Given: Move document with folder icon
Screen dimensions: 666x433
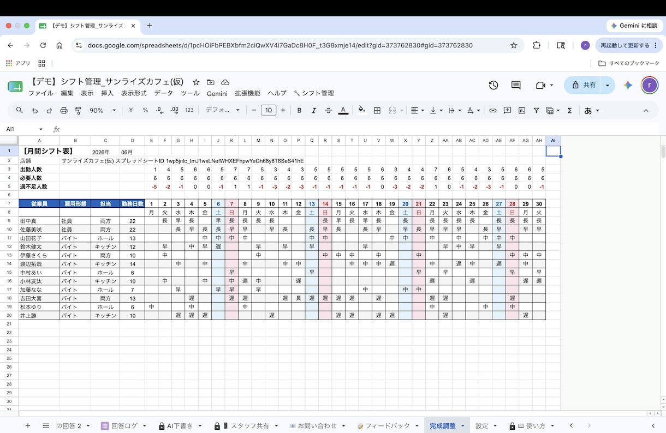Looking at the screenshot, I should (x=211, y=82).
